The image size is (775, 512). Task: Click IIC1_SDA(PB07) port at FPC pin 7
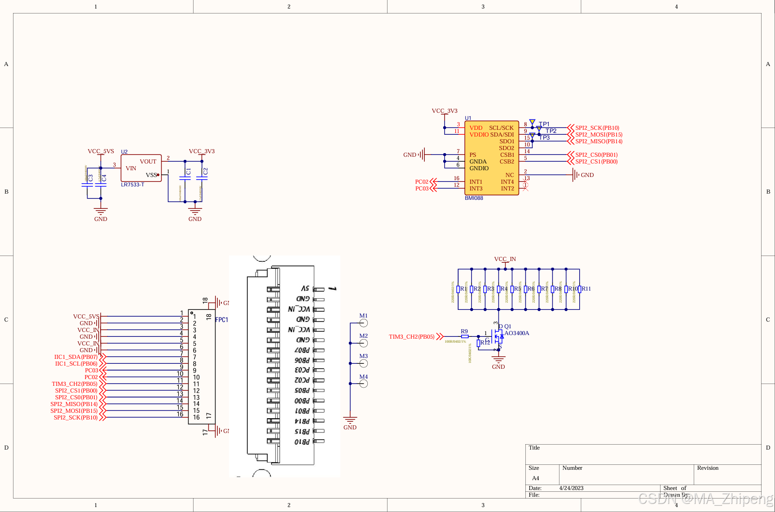click(x=80, y=357)
